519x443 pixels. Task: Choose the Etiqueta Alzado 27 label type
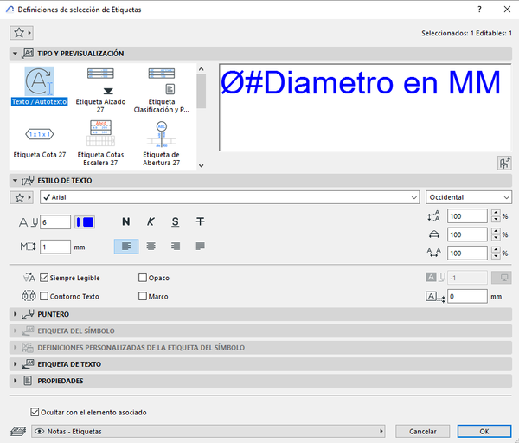click(100, 90)
